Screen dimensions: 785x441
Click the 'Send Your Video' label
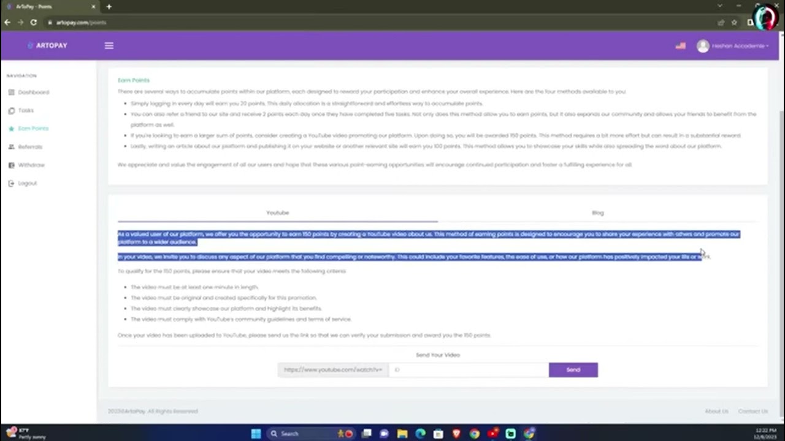(438, 355)
